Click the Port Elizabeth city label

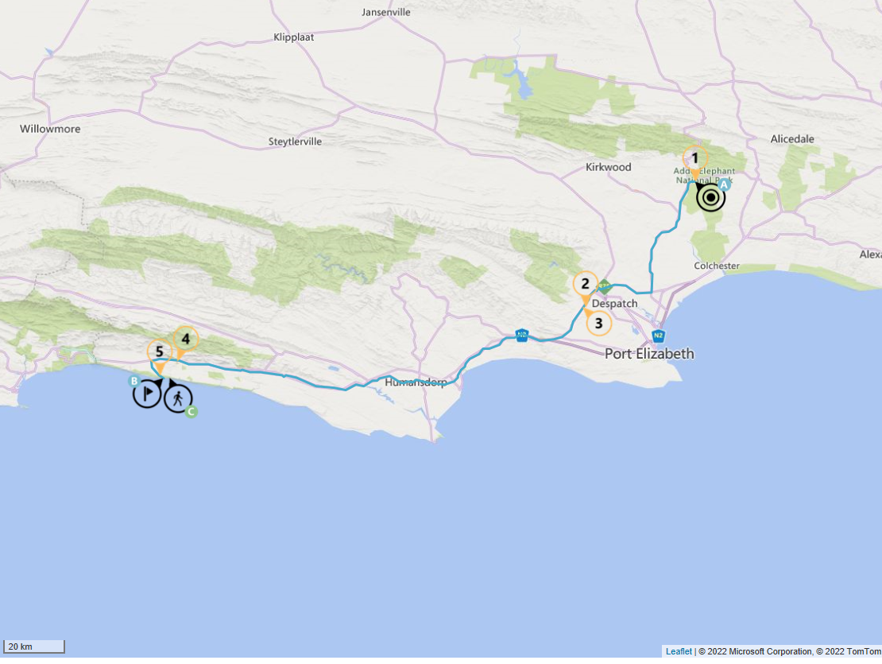(649, 354)
